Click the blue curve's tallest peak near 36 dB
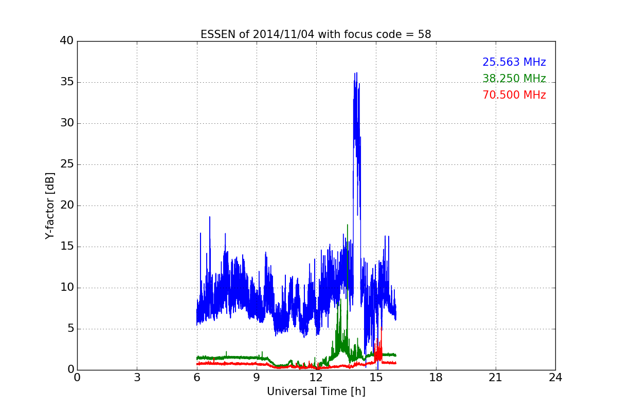 coord(356,73)
